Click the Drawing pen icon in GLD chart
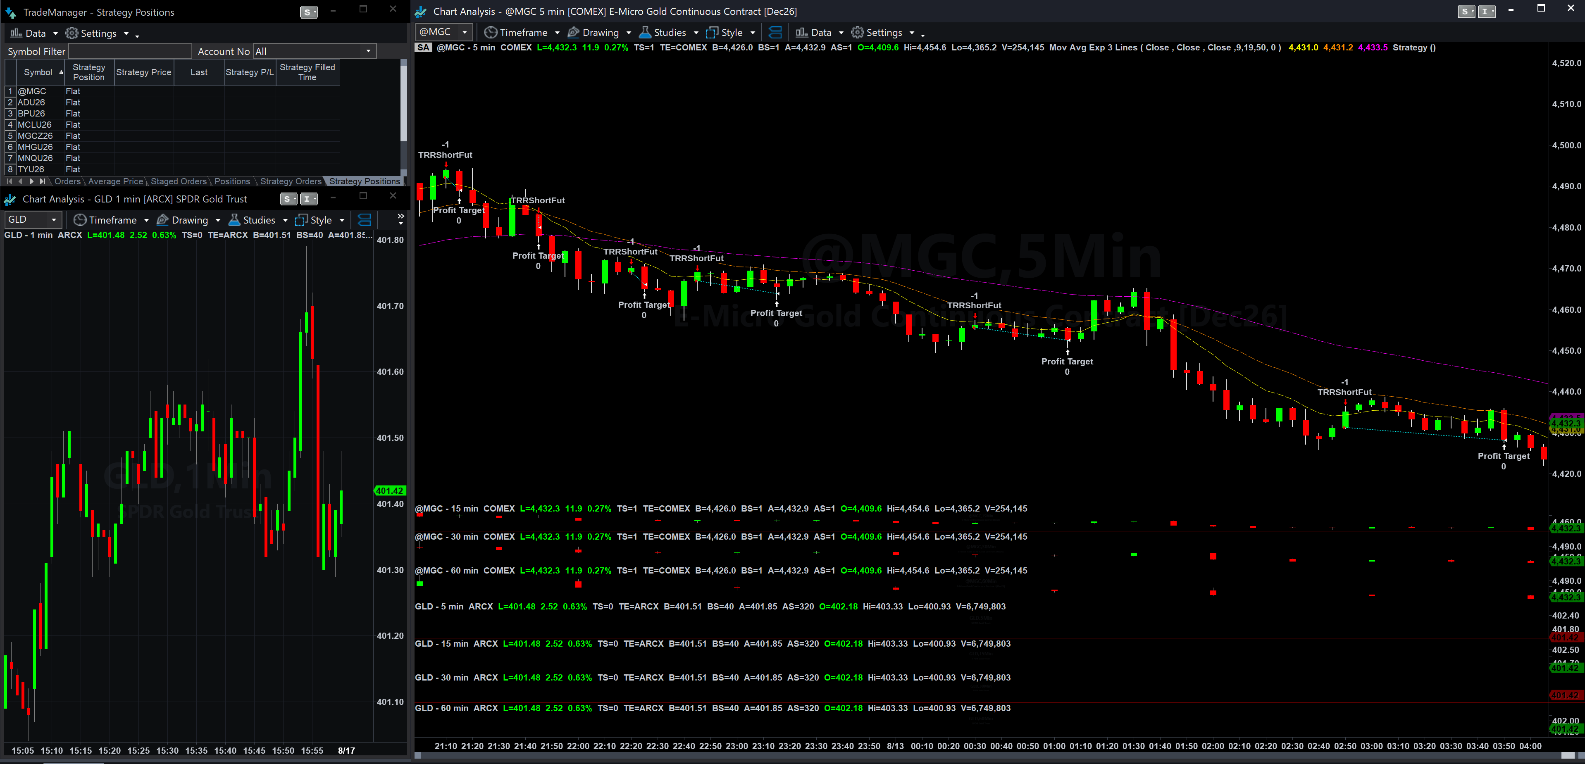This screenshot has height=764, width=1585. tap(163, 220)
